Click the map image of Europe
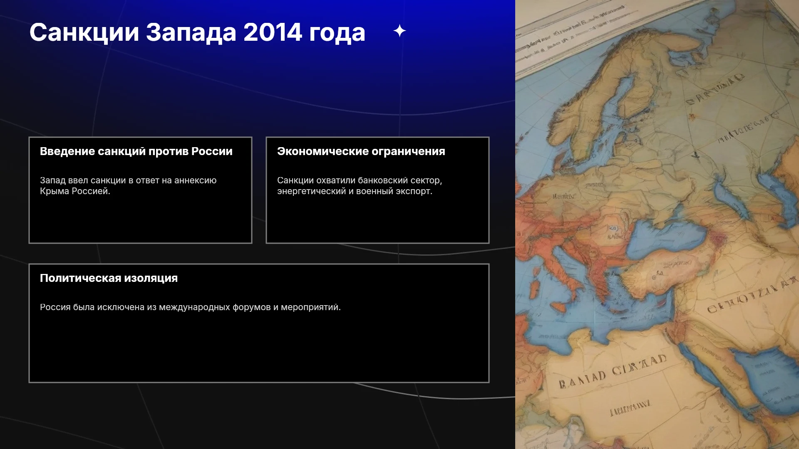The image size is (799, 449). 657,224
